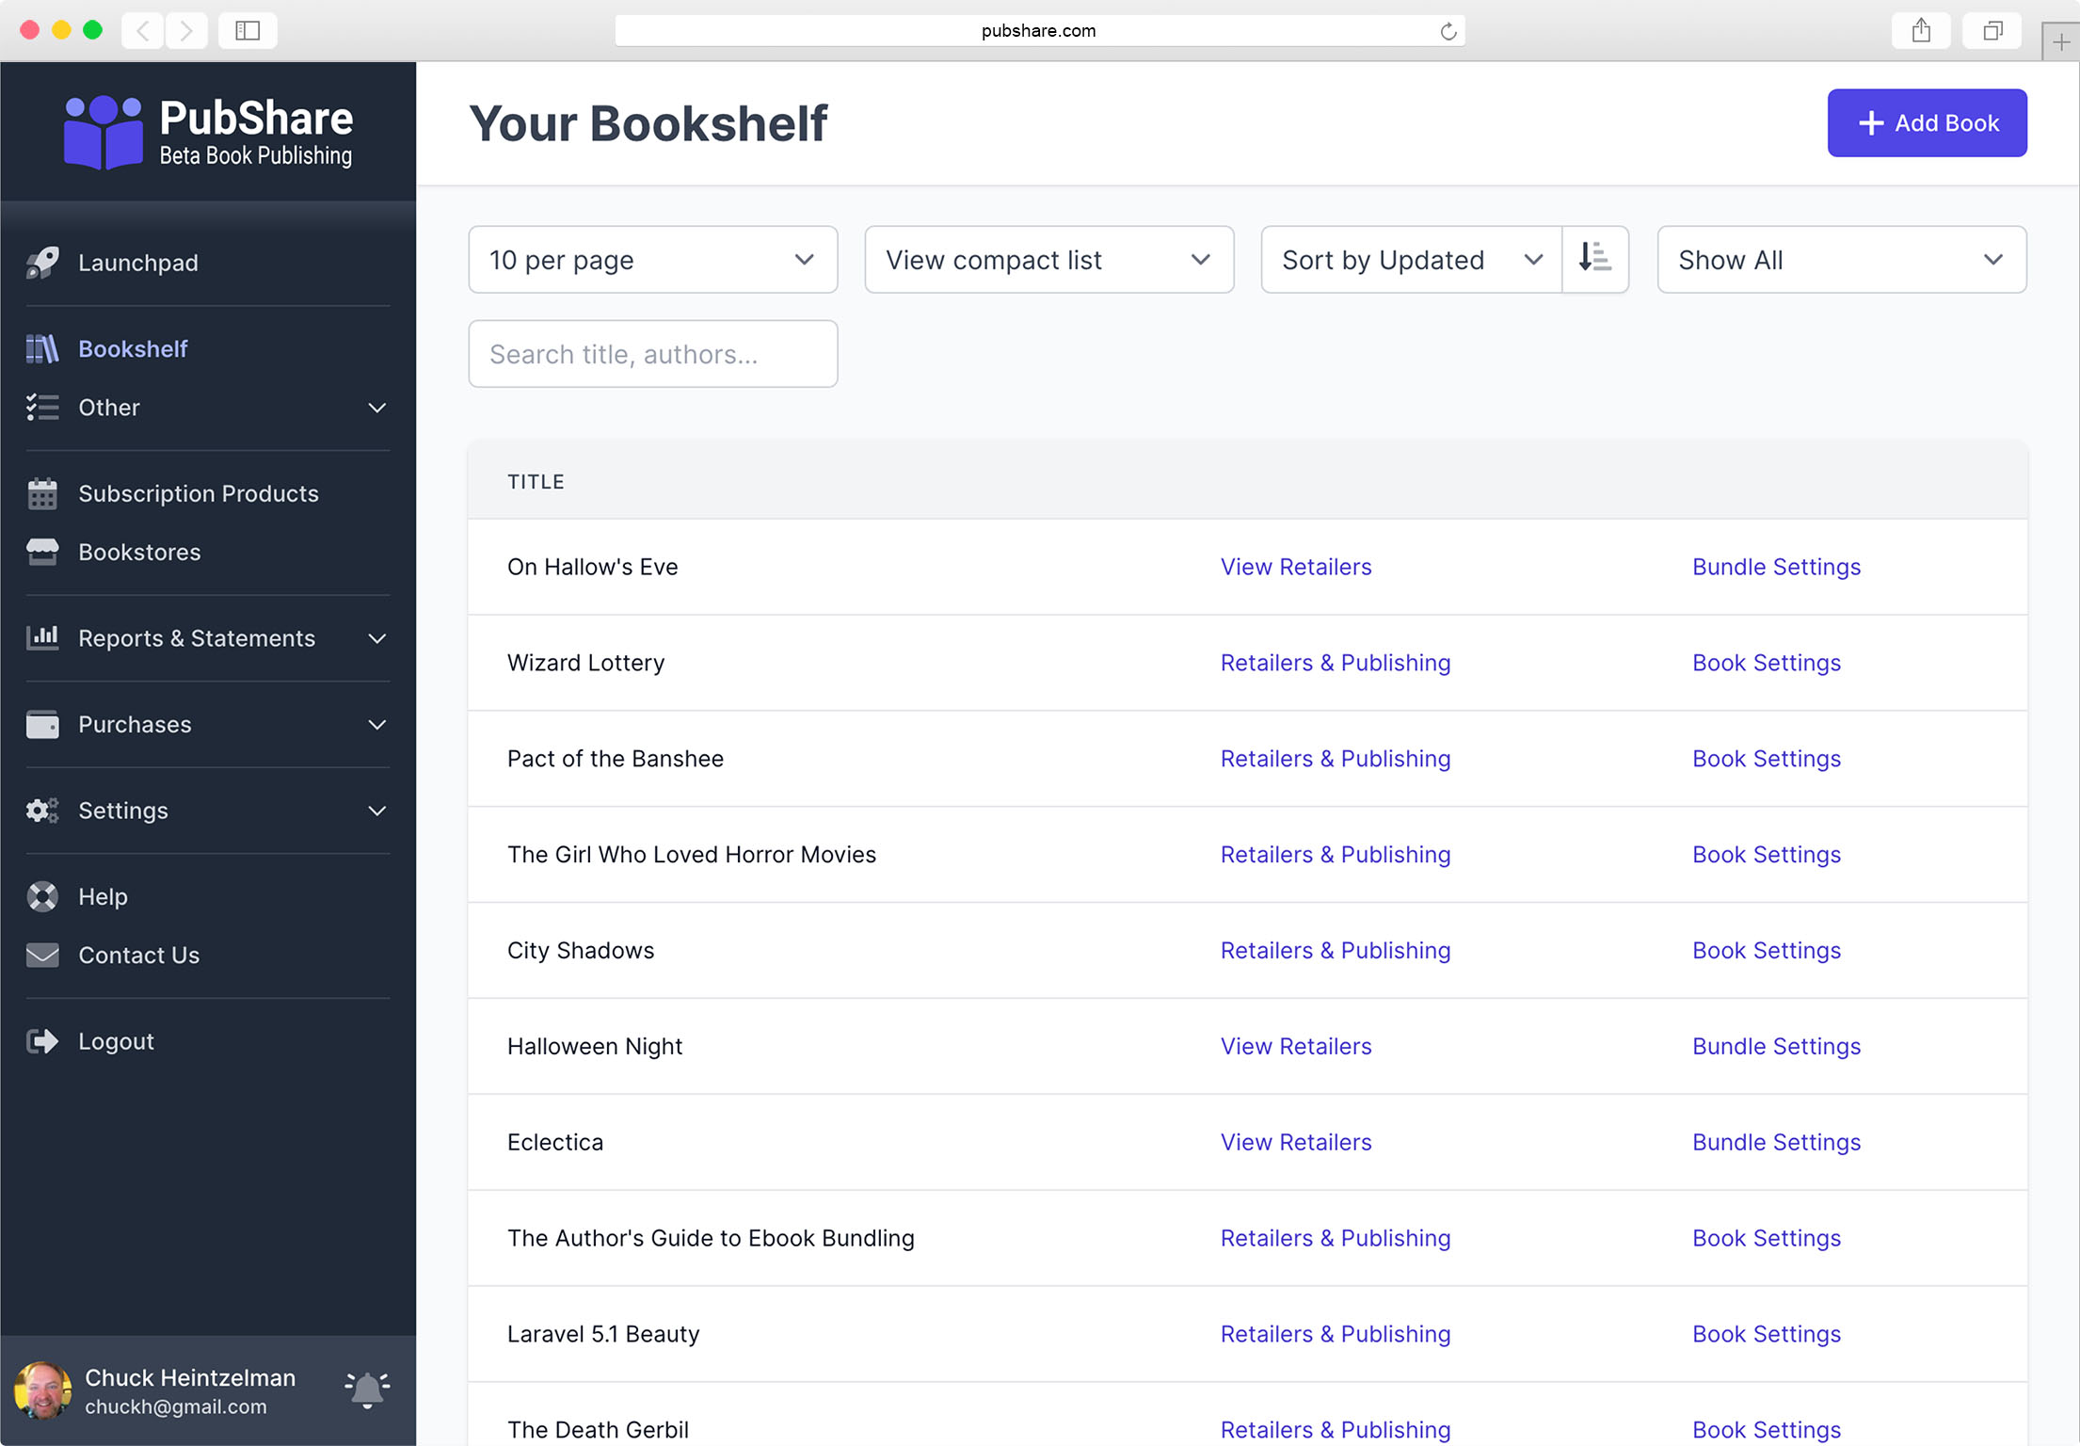The image size is (2080, 1446).
Task: Open the View compact list dropdown
Action: tap(1048, 258)
